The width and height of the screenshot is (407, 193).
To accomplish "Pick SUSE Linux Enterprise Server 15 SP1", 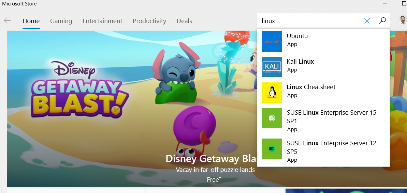I will (332, 117).
